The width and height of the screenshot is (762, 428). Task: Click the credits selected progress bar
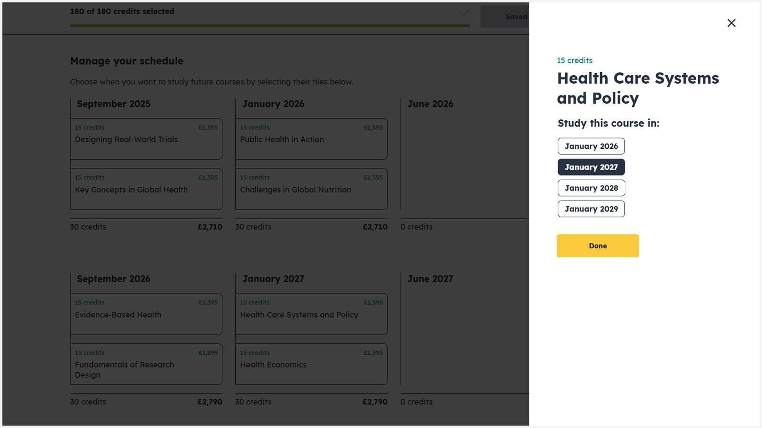(270, 25)
